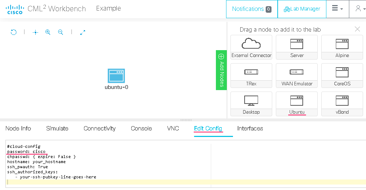
Task: Toggle fullscreen canvas with the arrows icon
Action: [83, 32]
